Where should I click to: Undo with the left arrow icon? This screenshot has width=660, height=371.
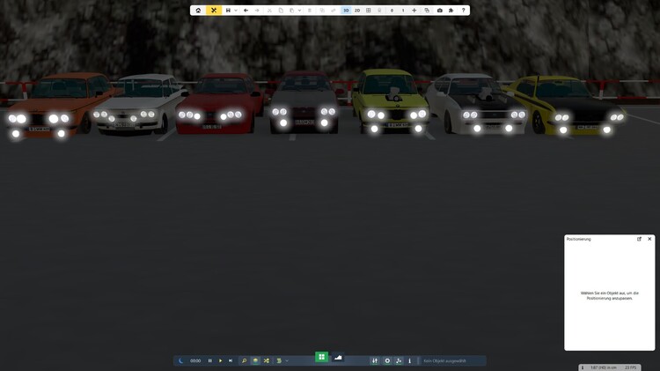[246, 10]
